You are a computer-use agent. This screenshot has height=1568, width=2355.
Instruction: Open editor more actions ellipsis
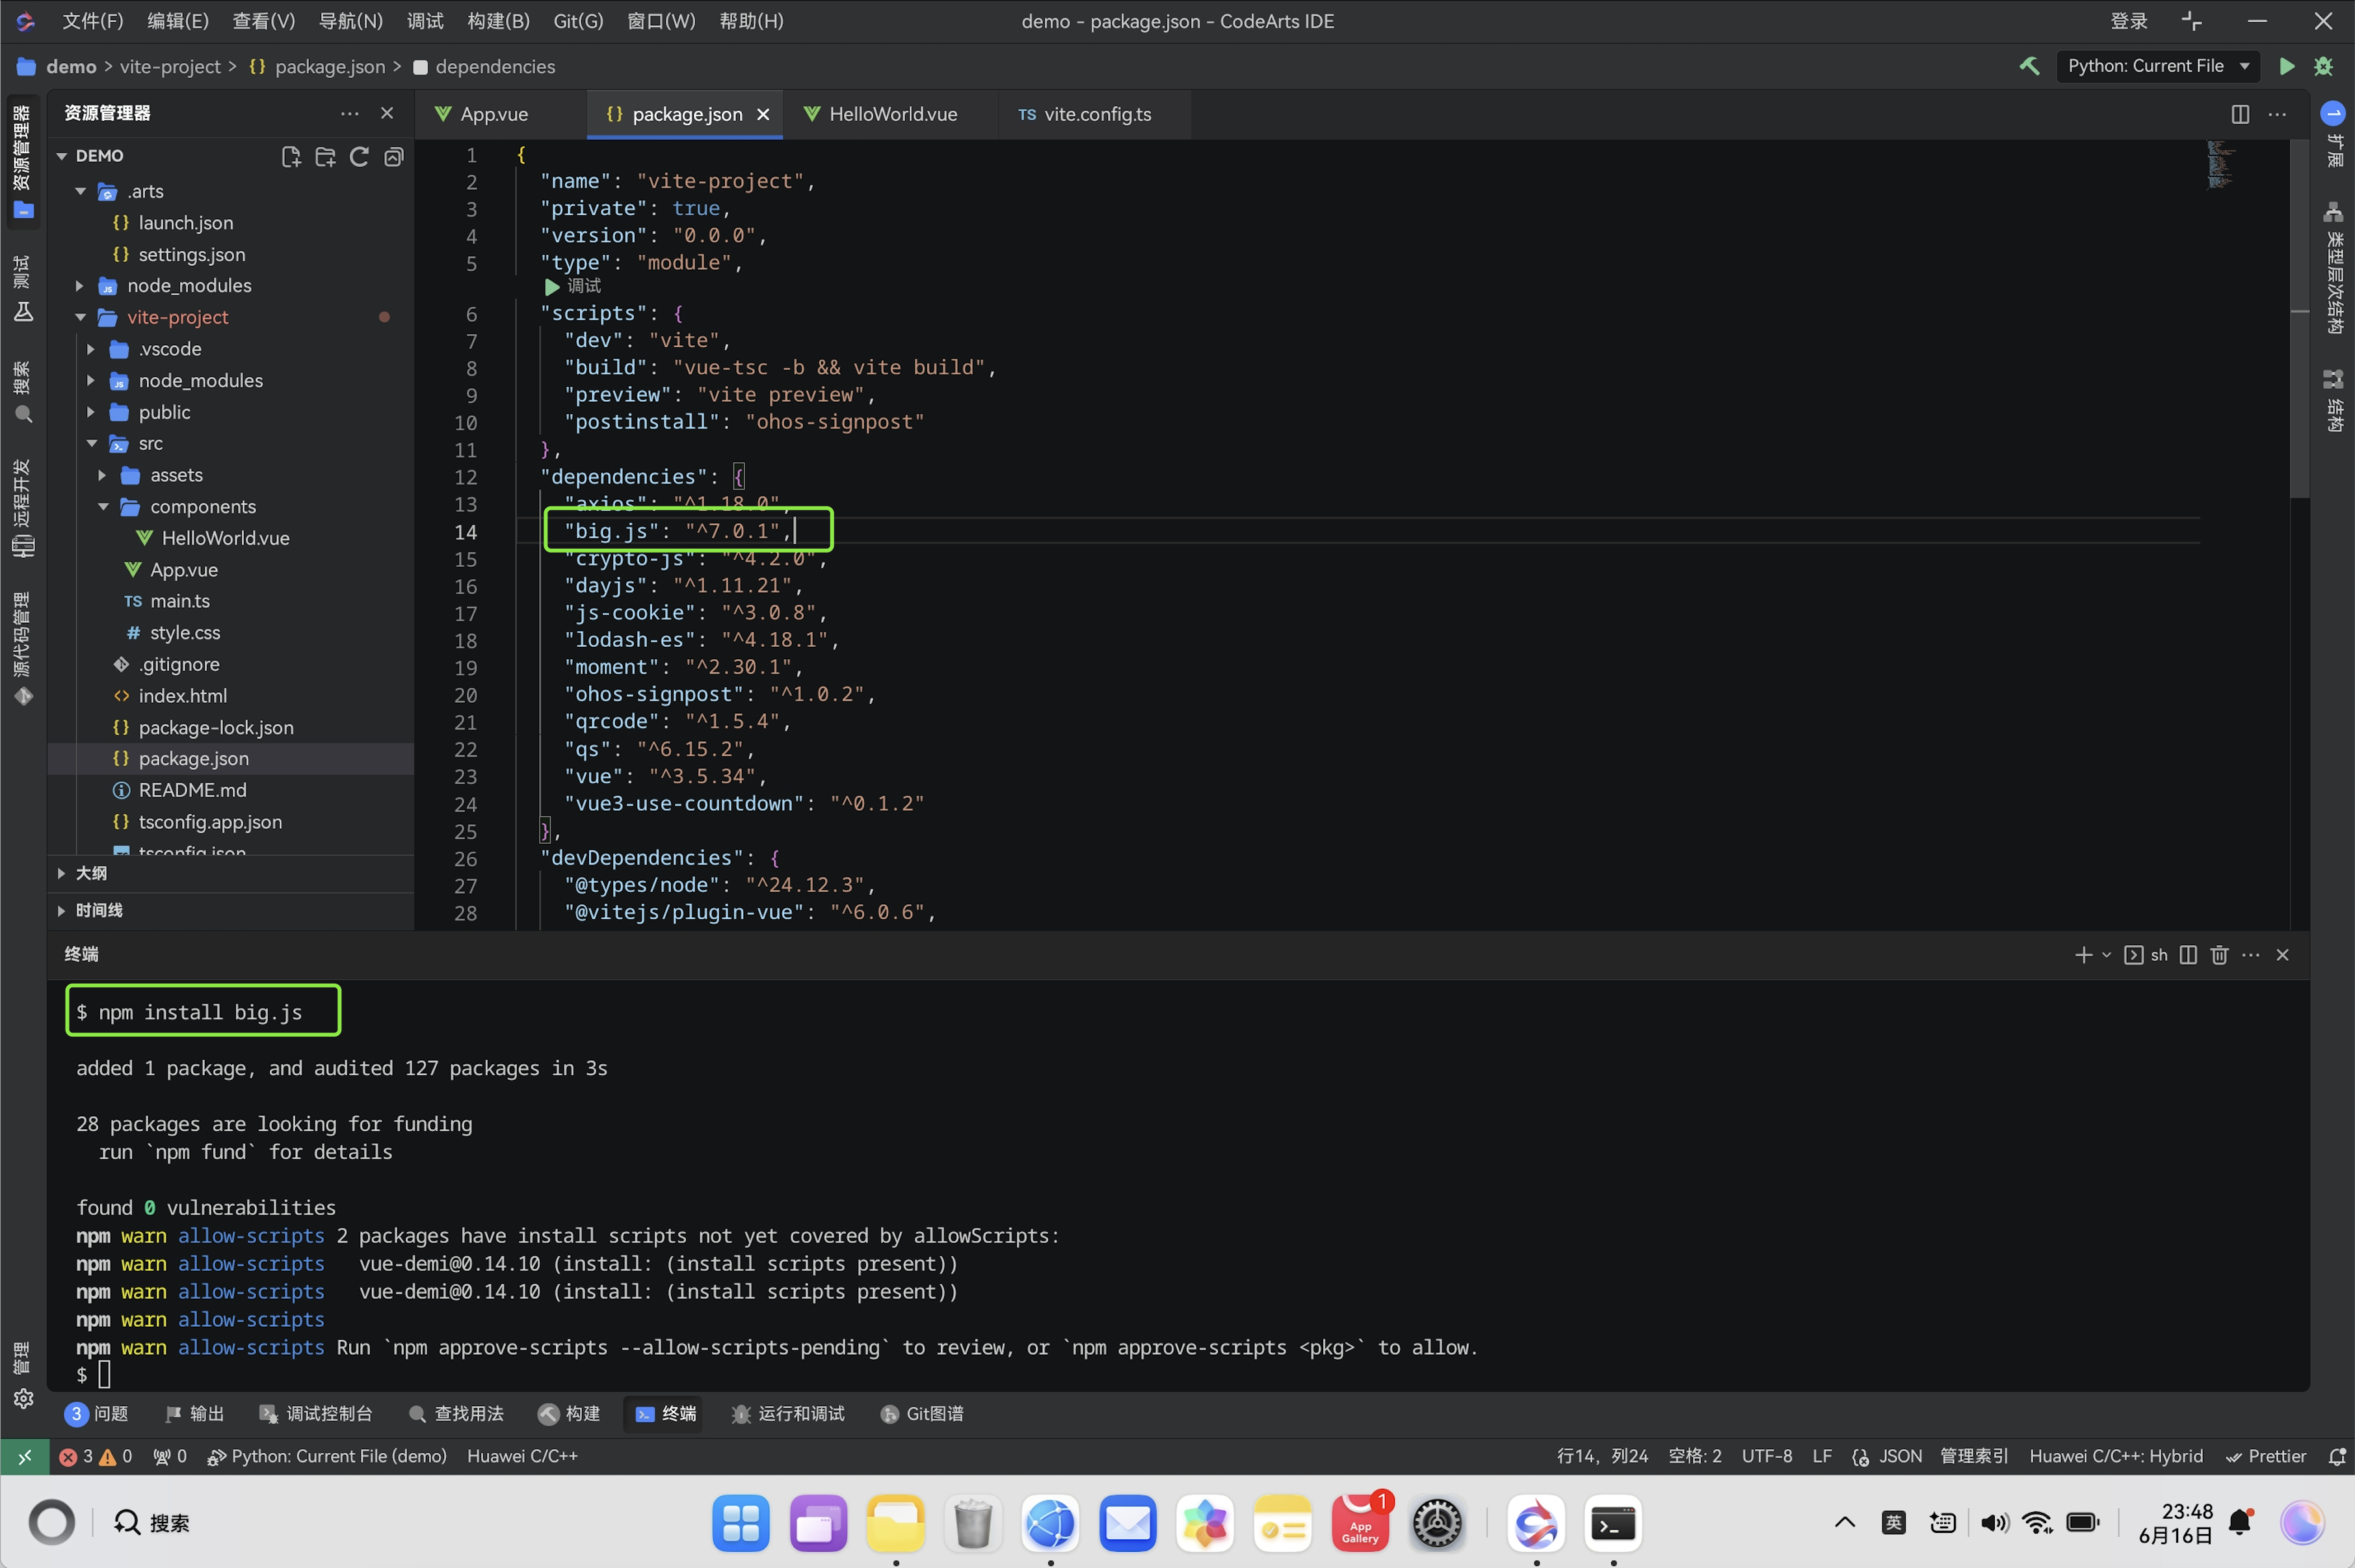point(2277,114)
